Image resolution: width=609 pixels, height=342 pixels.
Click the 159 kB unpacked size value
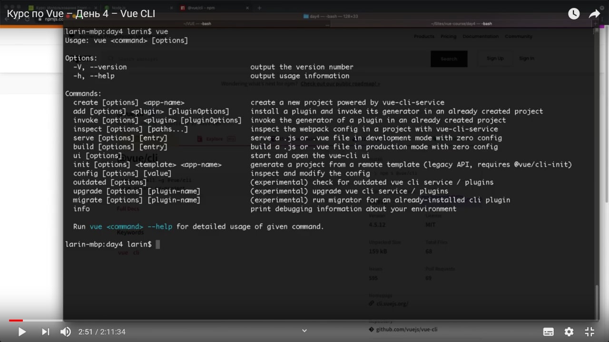tap(378, 251)
